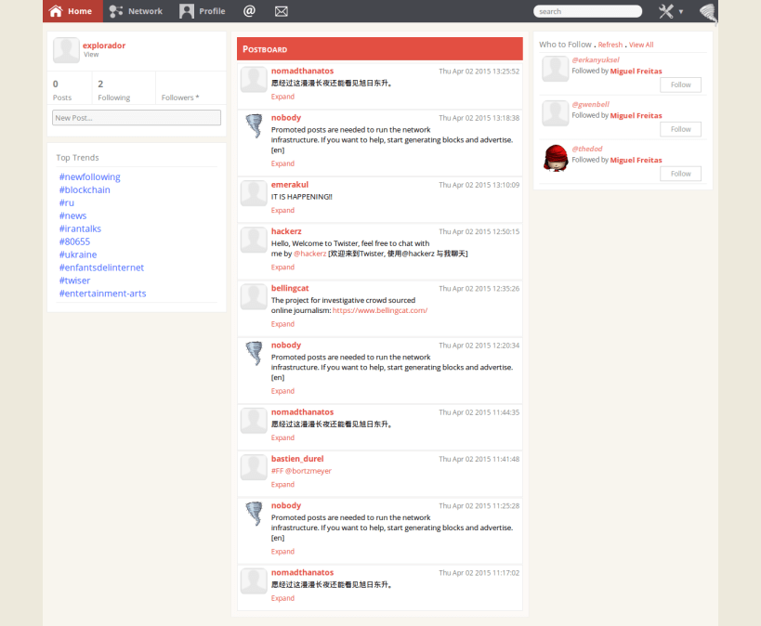Open the #enfantsdelinternet trend
Screen dimensions: 761x626
point(101,267)
